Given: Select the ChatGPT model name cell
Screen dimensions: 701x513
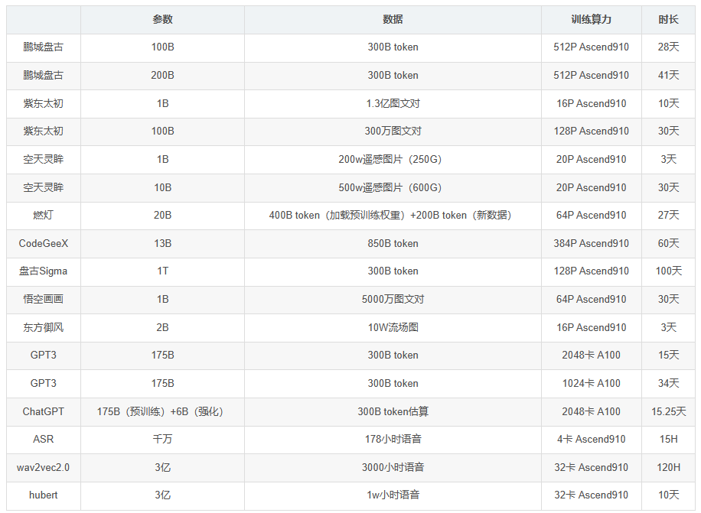Looking at the screenshot, I should pos(44,411).
